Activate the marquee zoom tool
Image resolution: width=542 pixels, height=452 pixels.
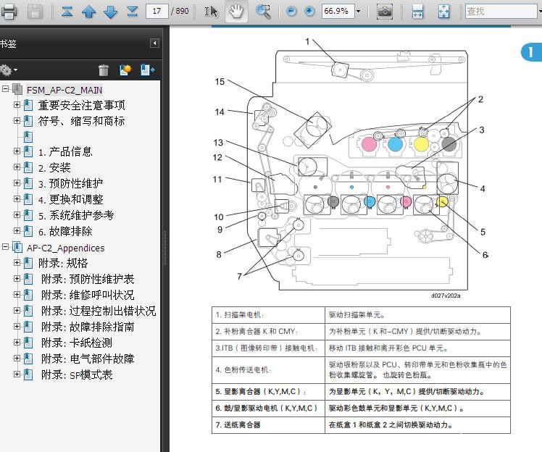(x=264, y=12)
